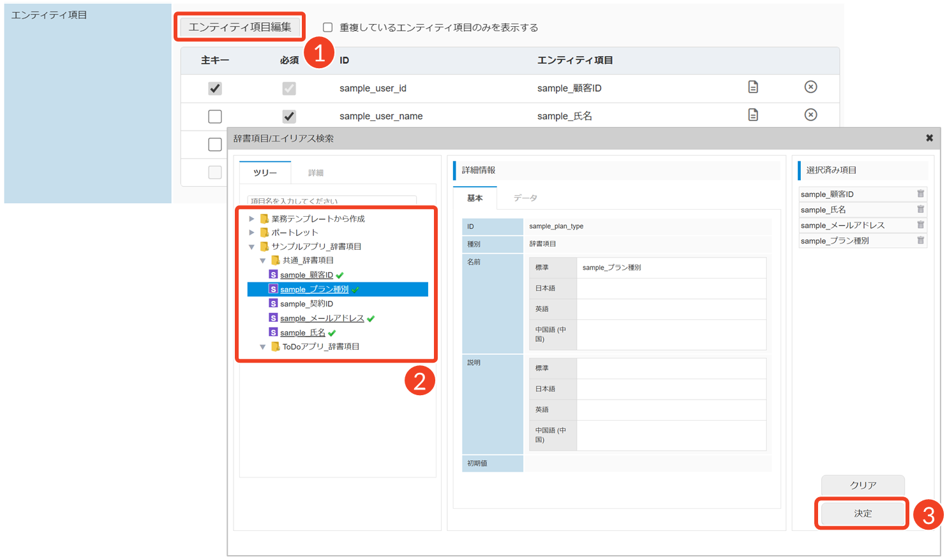Screen dimensions: 947x559
Task: Click the クリア button
Action: click(862, 485)
